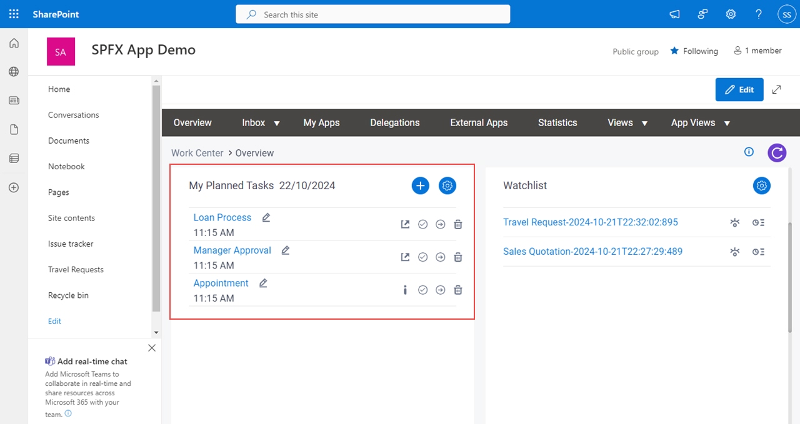Open the connections icon beside the settings gear

703,14
